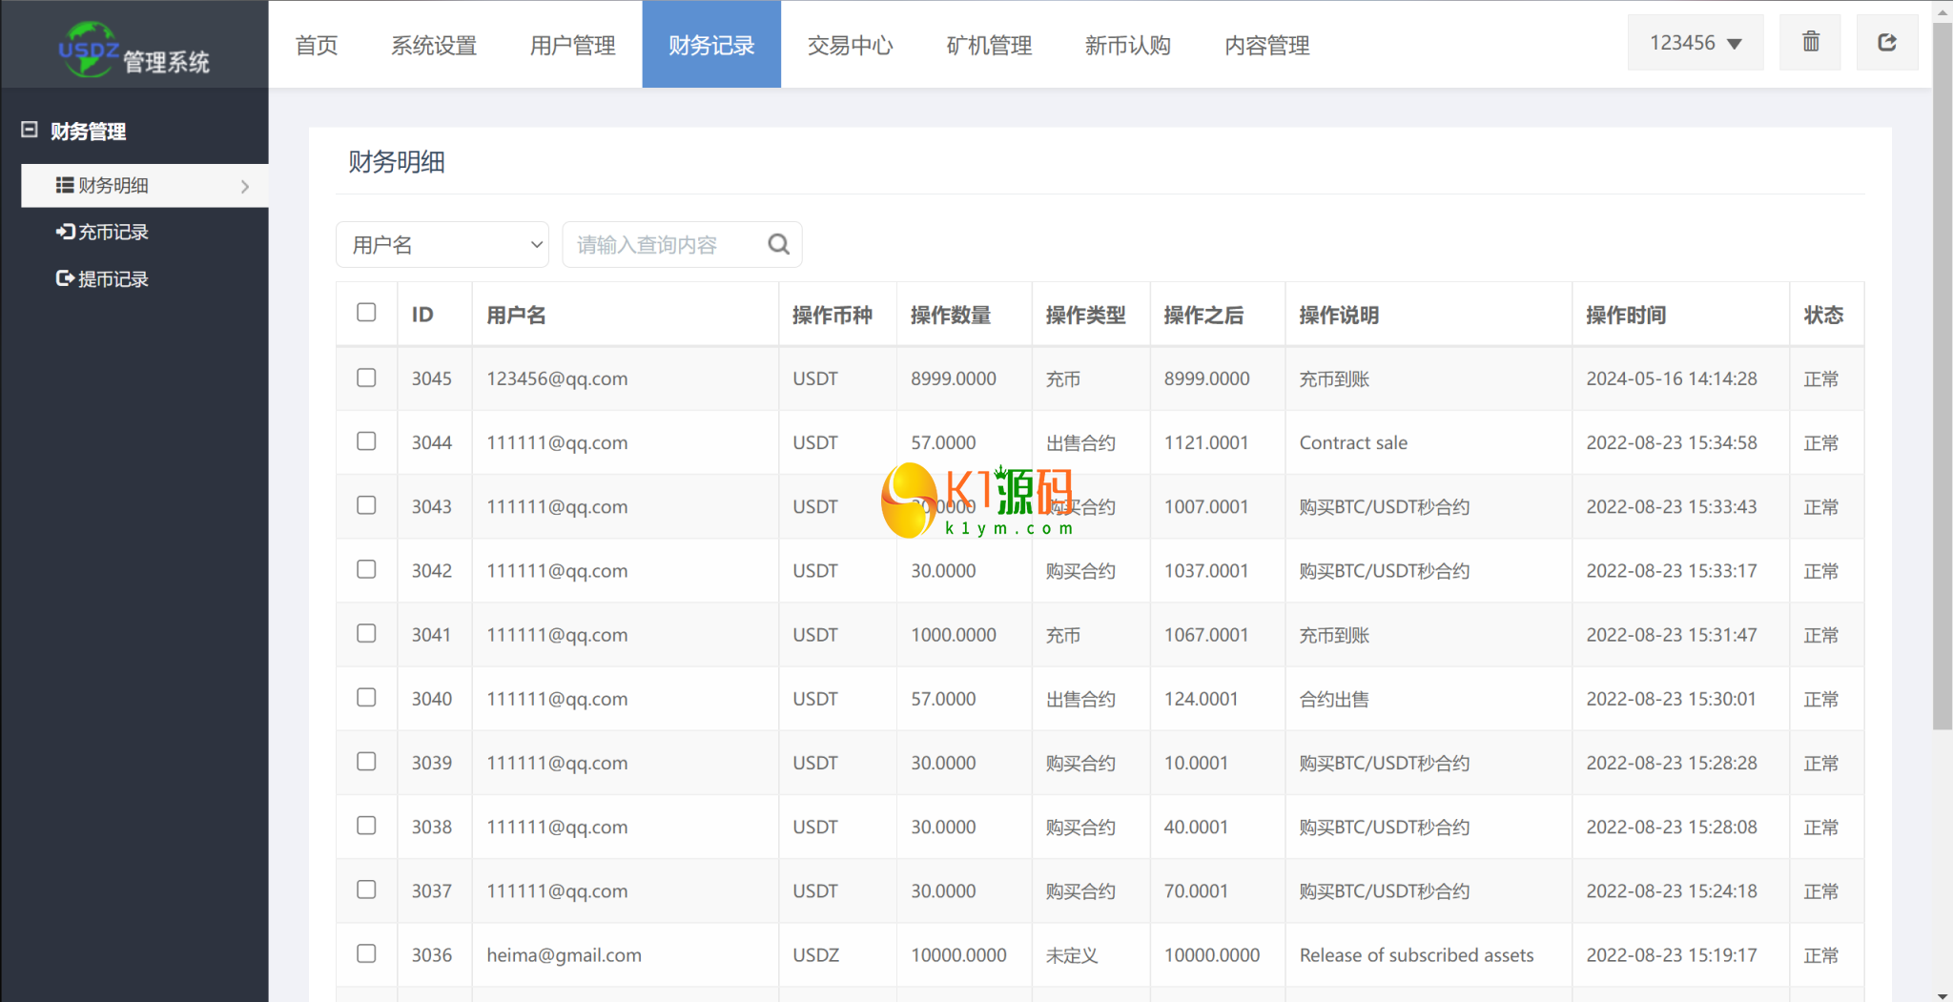
Task: Expand the 123456 account dropdown
Action: coord(1695,43)
